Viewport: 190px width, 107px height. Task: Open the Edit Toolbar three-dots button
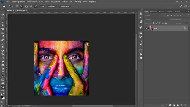pyautogui.click(x=3, y=90)
